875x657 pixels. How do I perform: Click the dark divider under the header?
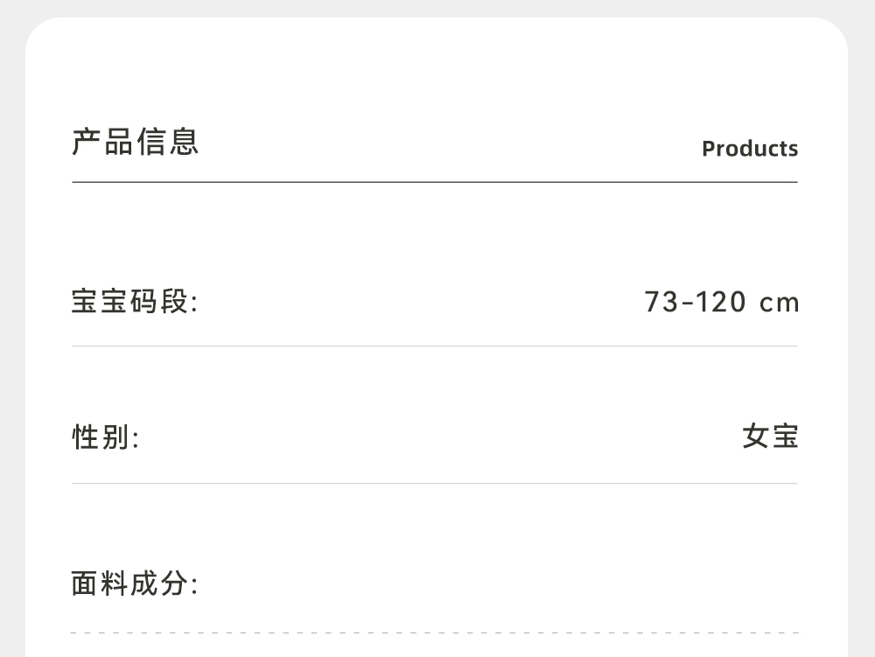tap(435, 182)
